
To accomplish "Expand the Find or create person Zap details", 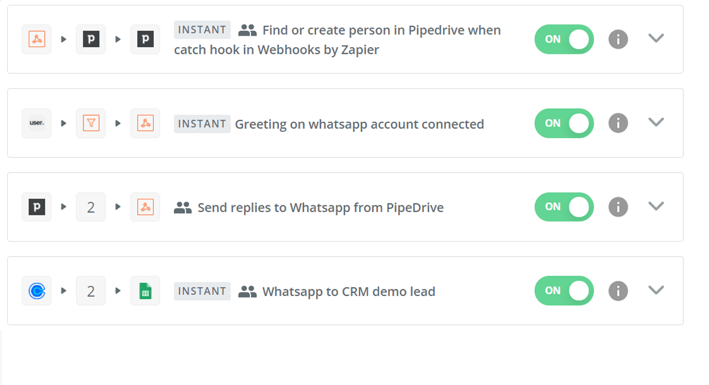I will click(656, 38).
